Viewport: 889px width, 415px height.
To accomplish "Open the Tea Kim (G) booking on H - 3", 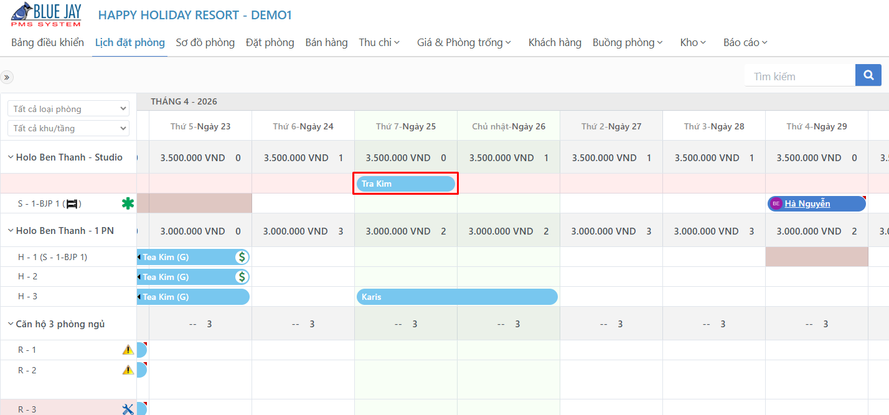I will (x=193, y=297).
